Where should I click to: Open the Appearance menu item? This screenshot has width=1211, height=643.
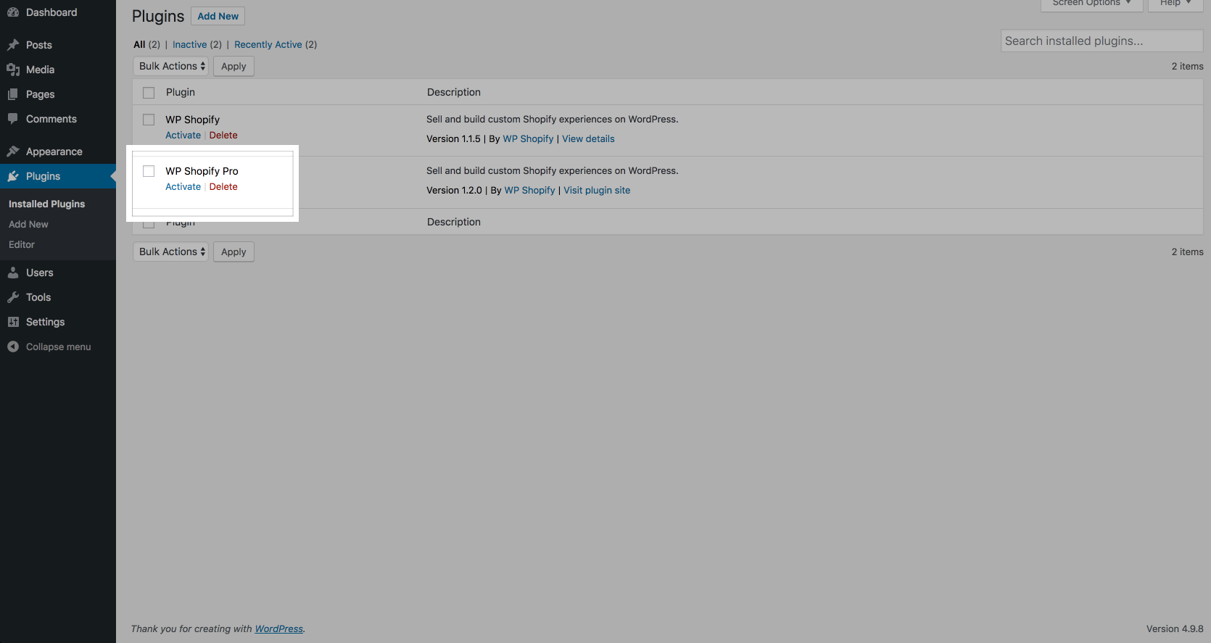coord(54,152)
